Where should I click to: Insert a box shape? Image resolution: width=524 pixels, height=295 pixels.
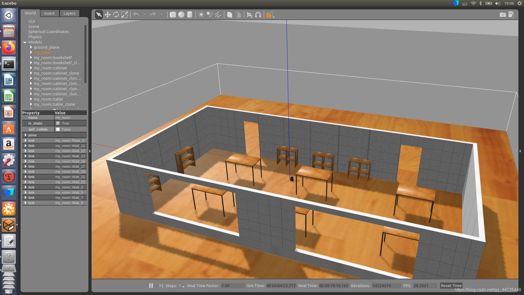click(x=173, y=14)
